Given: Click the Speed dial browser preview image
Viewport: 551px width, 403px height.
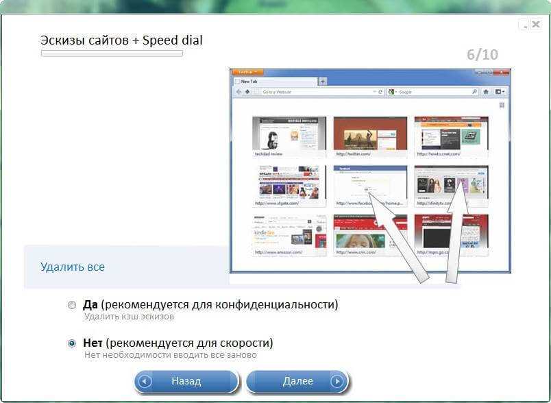Looking at the screenshot, I should point(370,171).
